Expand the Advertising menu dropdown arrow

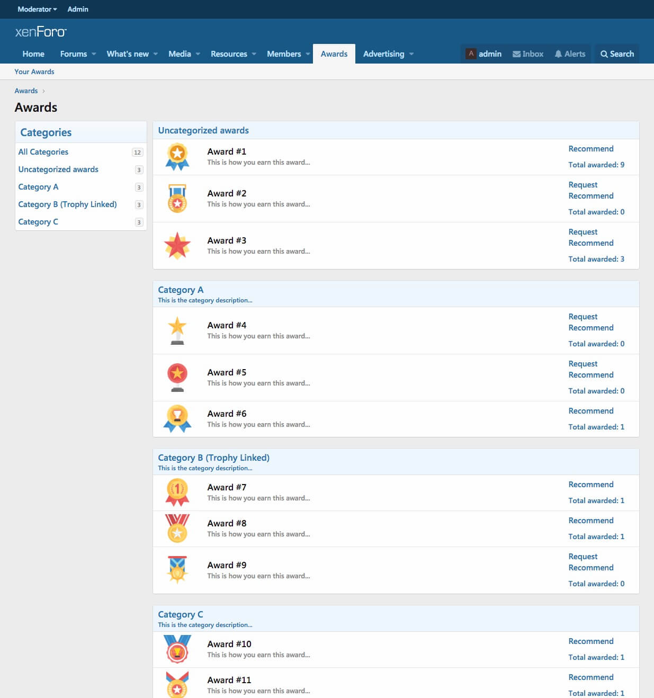pyautogui.click(x=411, y=54)
